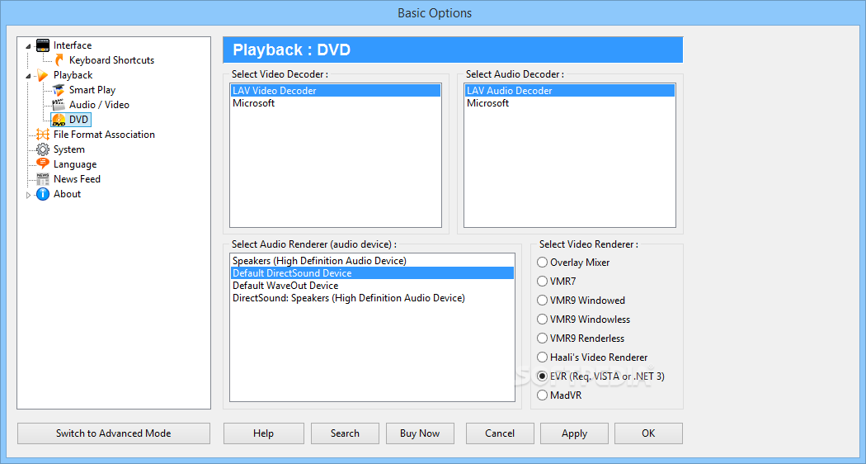Click the Buy Now button
This screenshot has height=464, width=866.
click(421, 433)
